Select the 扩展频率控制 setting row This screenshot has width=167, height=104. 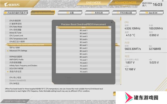click(x=29, y=24)
